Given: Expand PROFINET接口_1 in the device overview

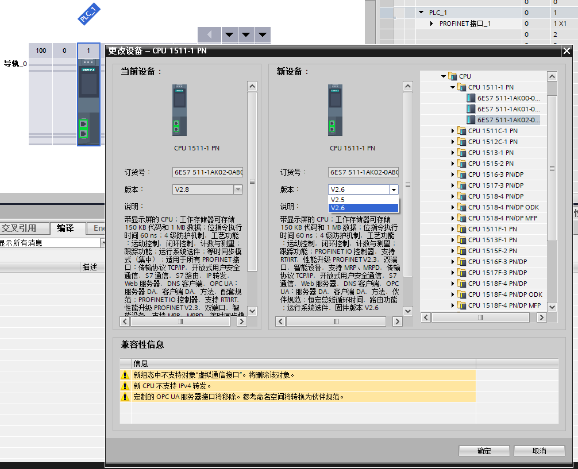Looking at the screenshot, I should click(x=431, y=24).
